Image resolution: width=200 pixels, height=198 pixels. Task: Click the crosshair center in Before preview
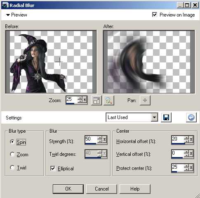point(59,62)
